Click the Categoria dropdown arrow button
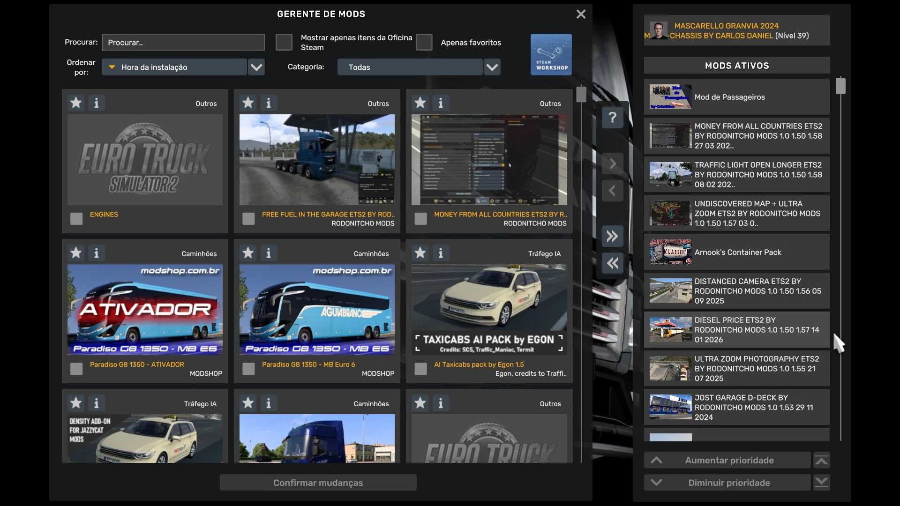Viewport: 900px width, 506px height. [492, 67]
